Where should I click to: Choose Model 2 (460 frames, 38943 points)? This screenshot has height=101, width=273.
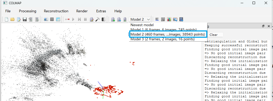coord(168,34)
